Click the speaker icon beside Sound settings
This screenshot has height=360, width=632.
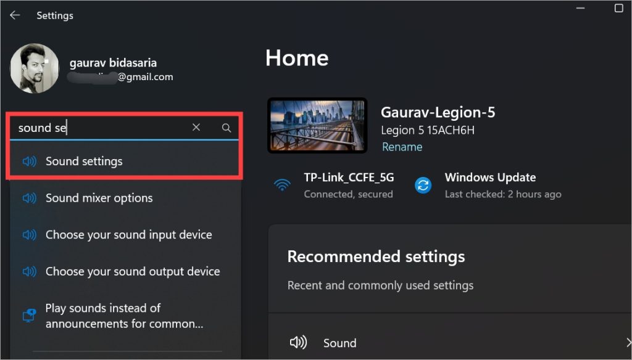[x=29, y=161]
